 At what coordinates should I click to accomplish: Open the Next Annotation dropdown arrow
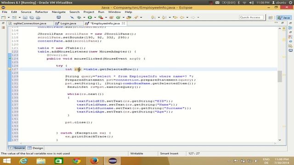pos(158,17)
